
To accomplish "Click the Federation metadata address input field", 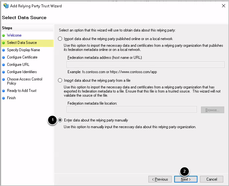I will [146, 65].
